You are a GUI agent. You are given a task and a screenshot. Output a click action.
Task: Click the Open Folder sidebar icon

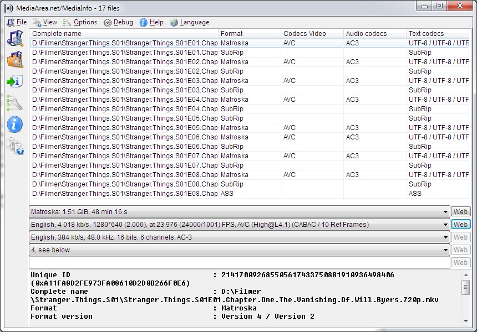point(15,59)
